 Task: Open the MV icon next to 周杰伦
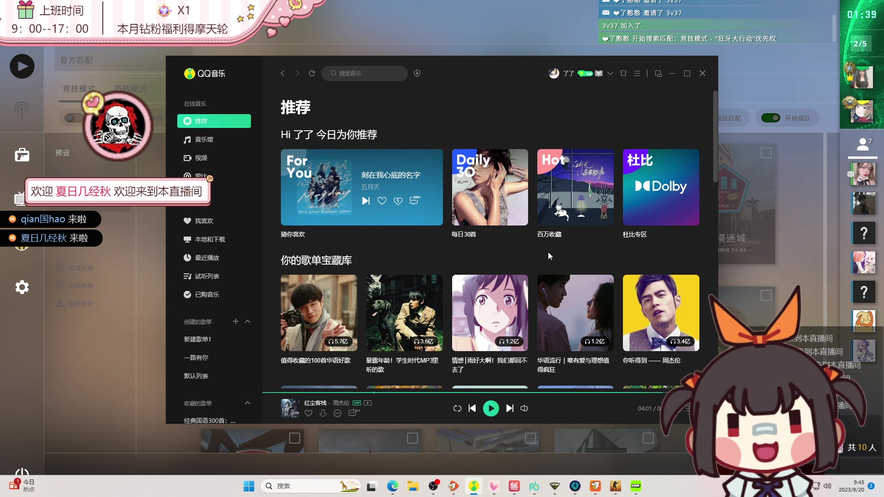pos(367,403)
